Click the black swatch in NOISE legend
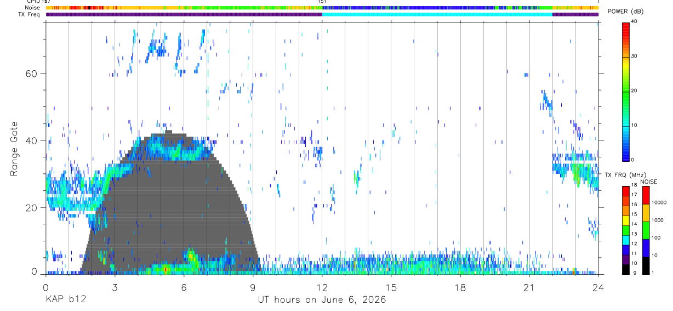 (x=646, y=265)
